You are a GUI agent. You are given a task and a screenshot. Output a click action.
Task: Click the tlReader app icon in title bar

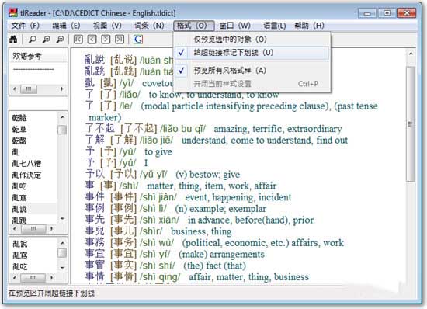click(x=13, y=12)
